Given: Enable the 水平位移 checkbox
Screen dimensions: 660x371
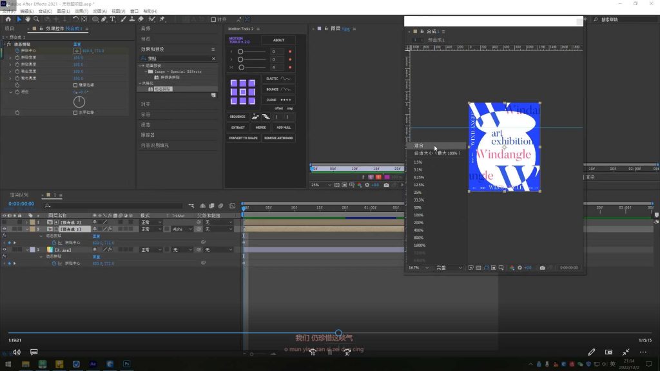Looking at the screenshot, I should [x=75, y=112].
